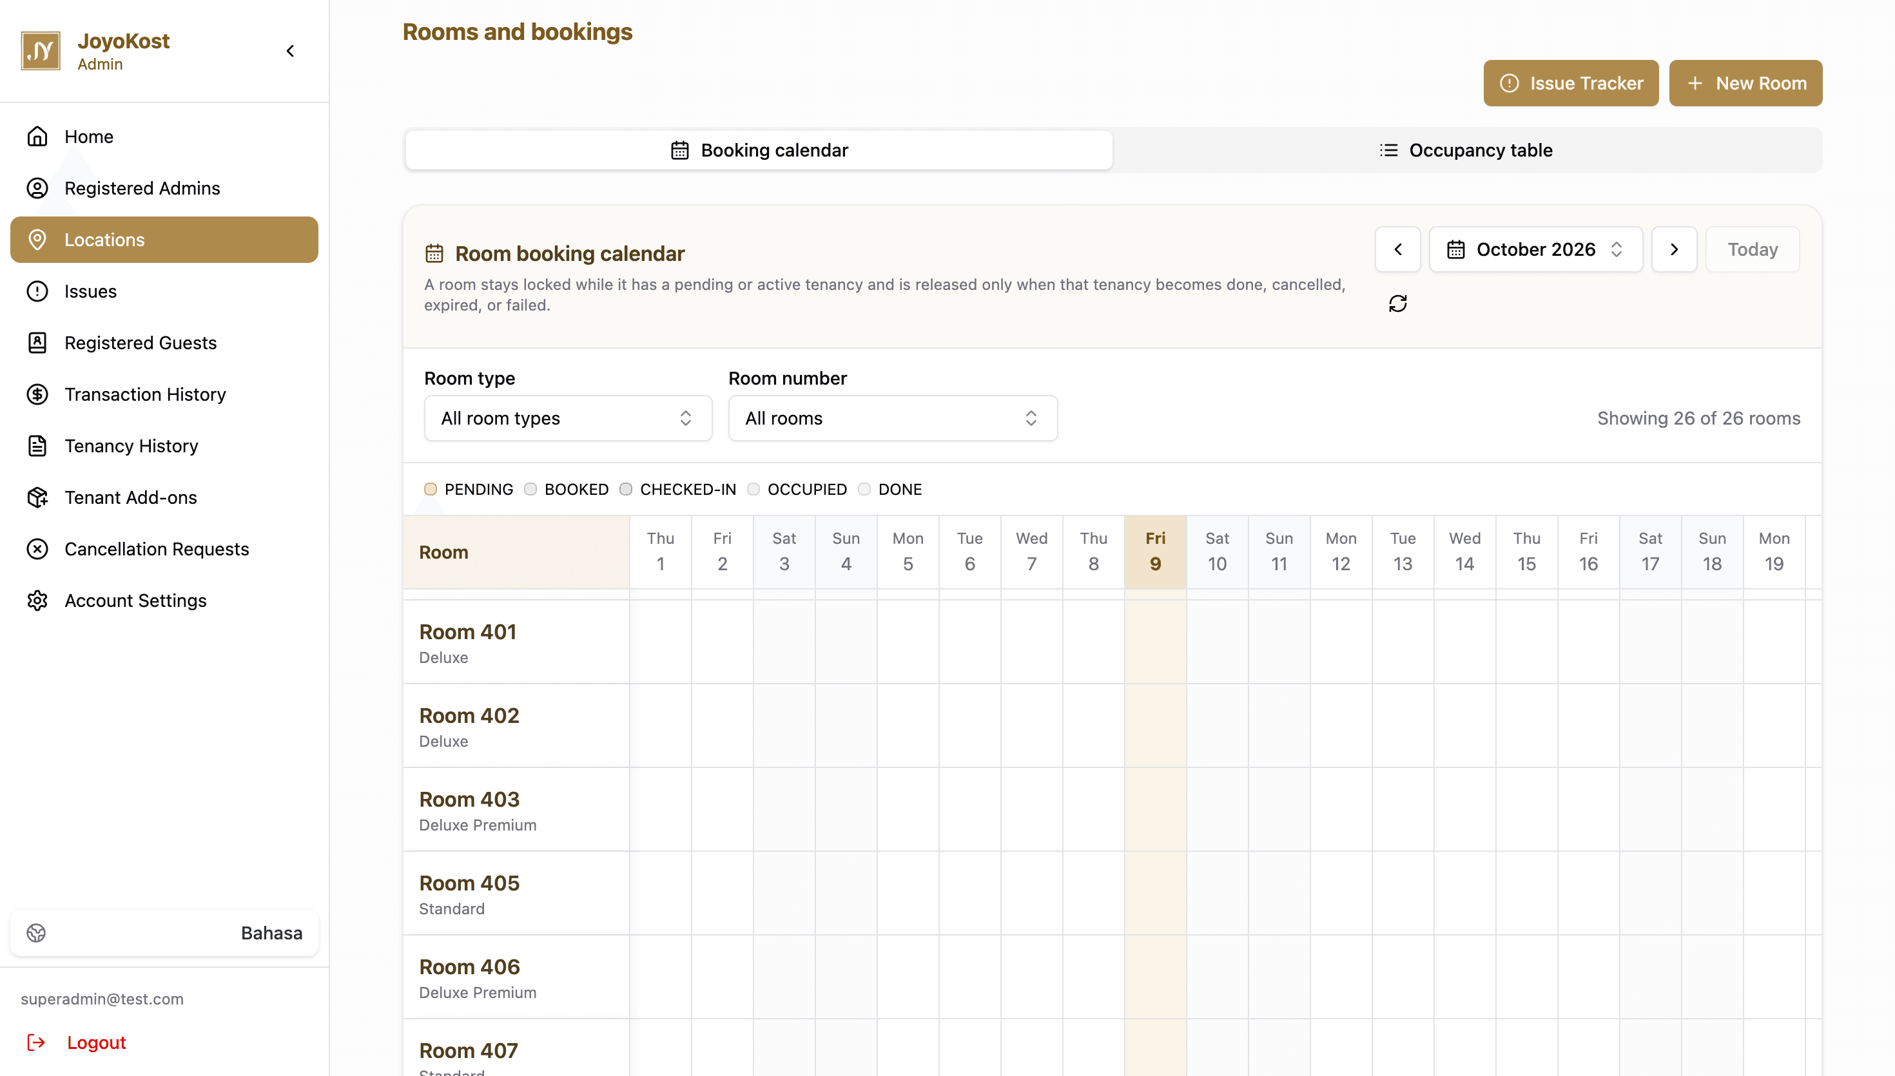Click the Issues alert icon in sidebar
The width and height of the screenshot is (1895, 1076).
click(x=37, y=291)
